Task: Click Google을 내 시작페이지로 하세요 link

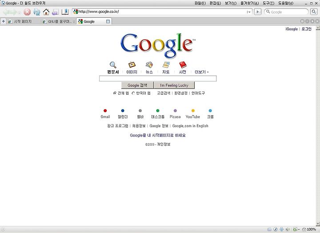Action: [158, 135]
